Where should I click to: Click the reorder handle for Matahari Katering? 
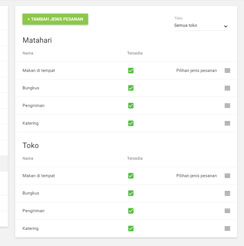point(227,123)
